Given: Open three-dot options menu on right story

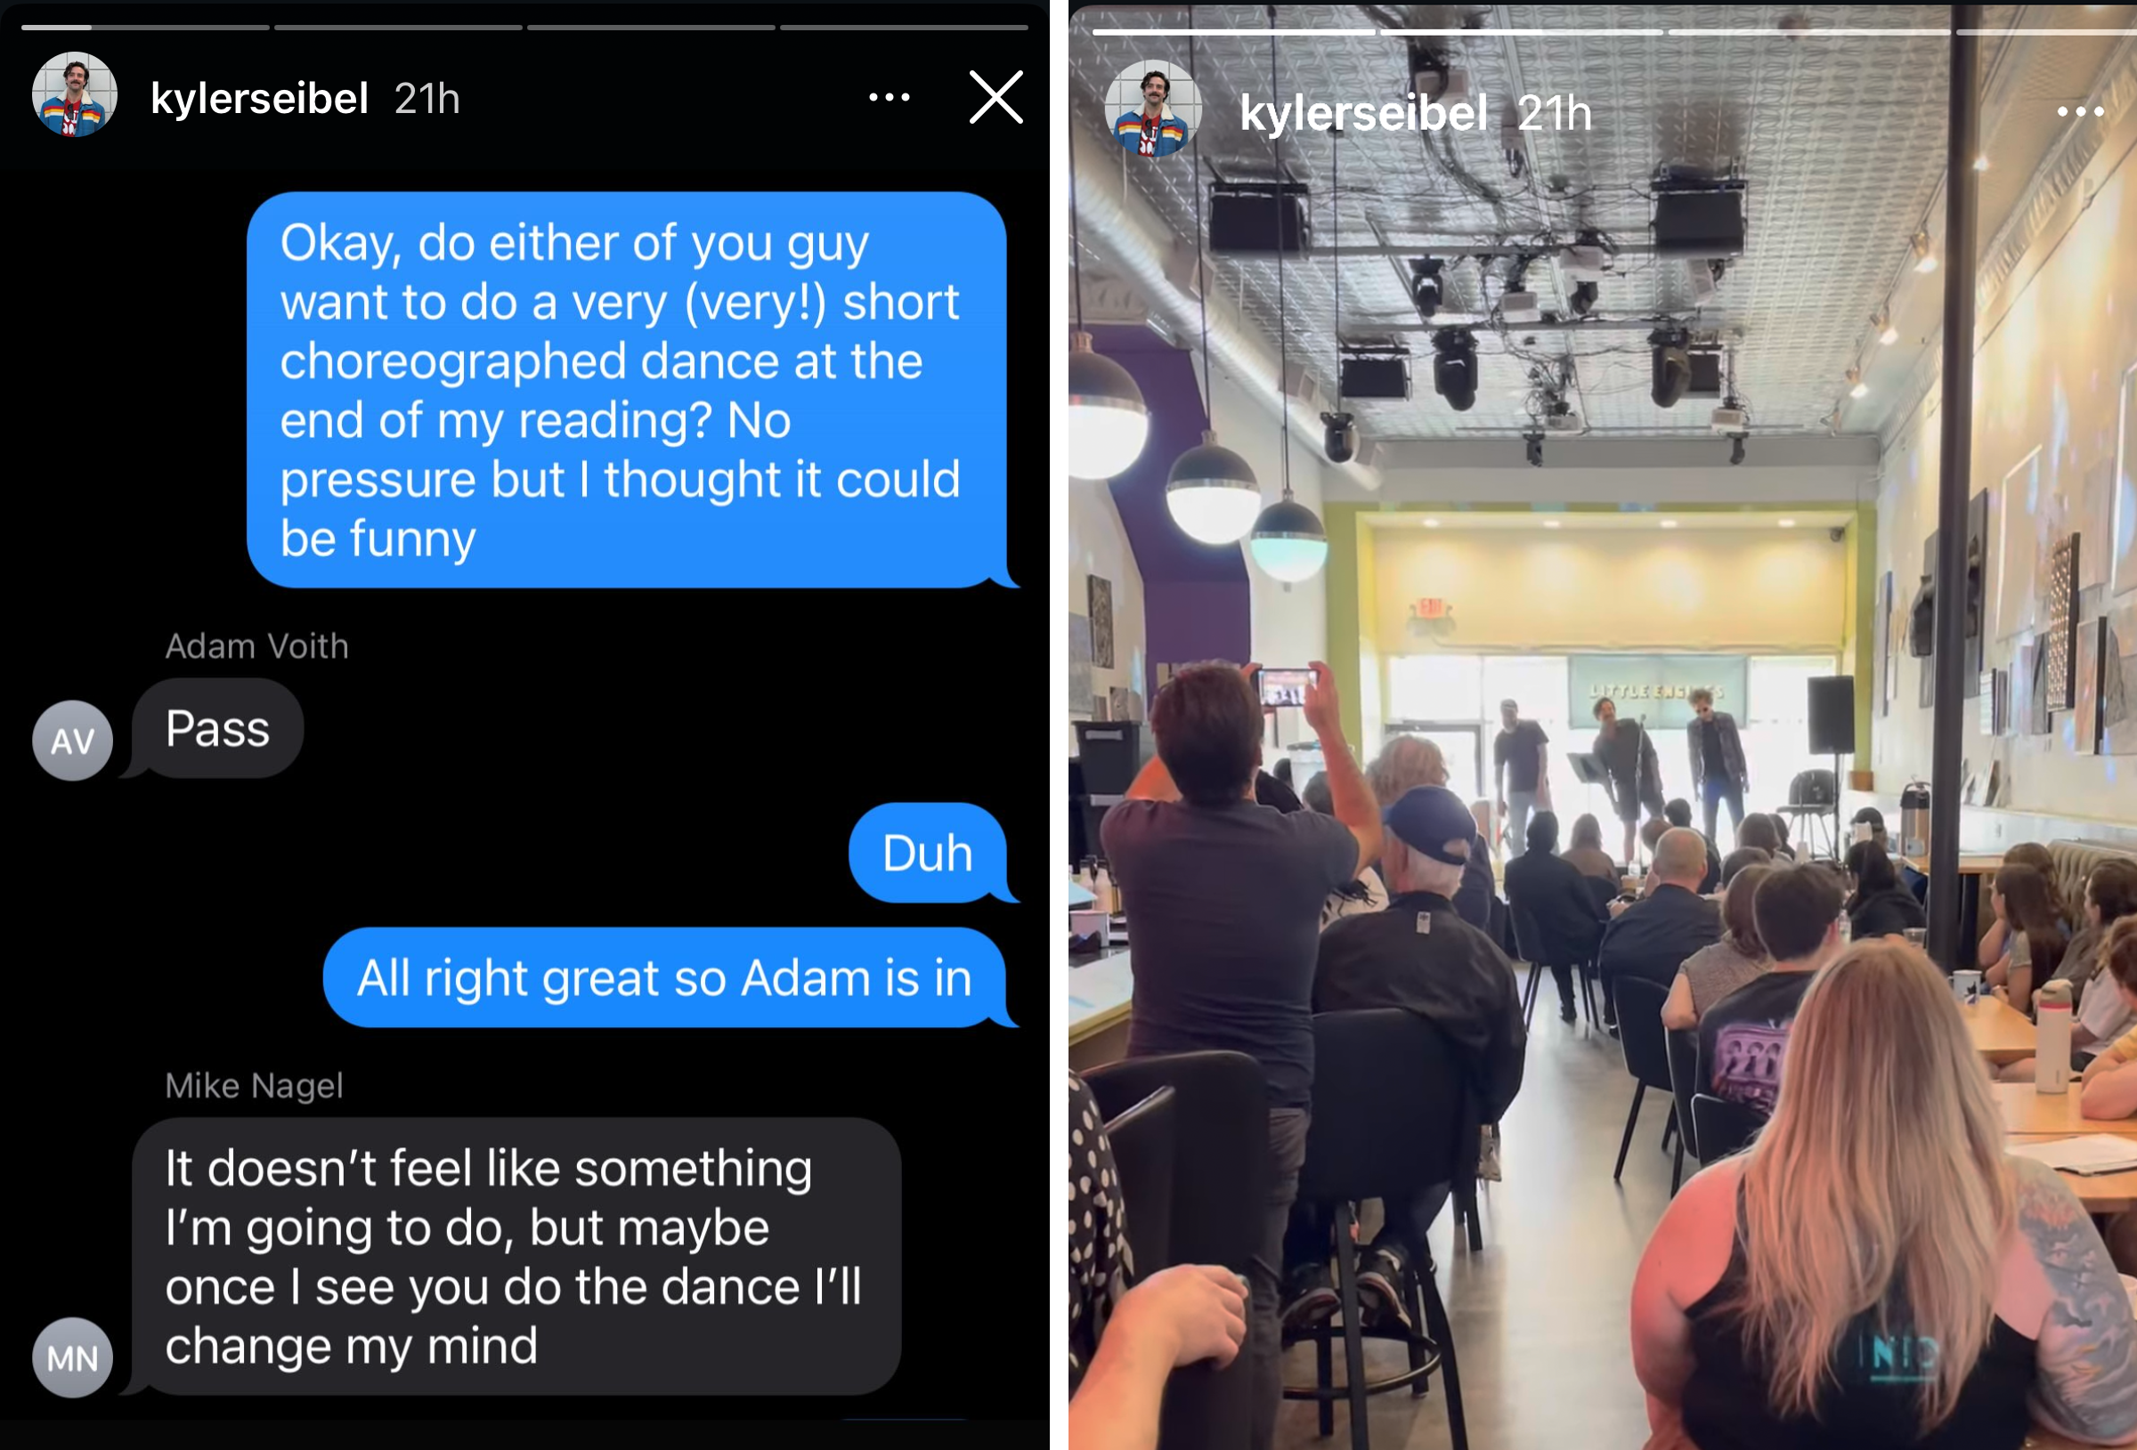Looking at the screenshot, I should coord(2080,111).
